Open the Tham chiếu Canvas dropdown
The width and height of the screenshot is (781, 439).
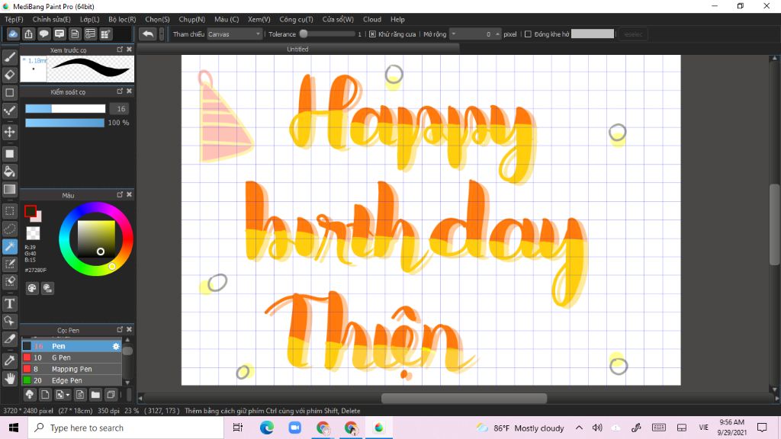click(x=234, y=34)
